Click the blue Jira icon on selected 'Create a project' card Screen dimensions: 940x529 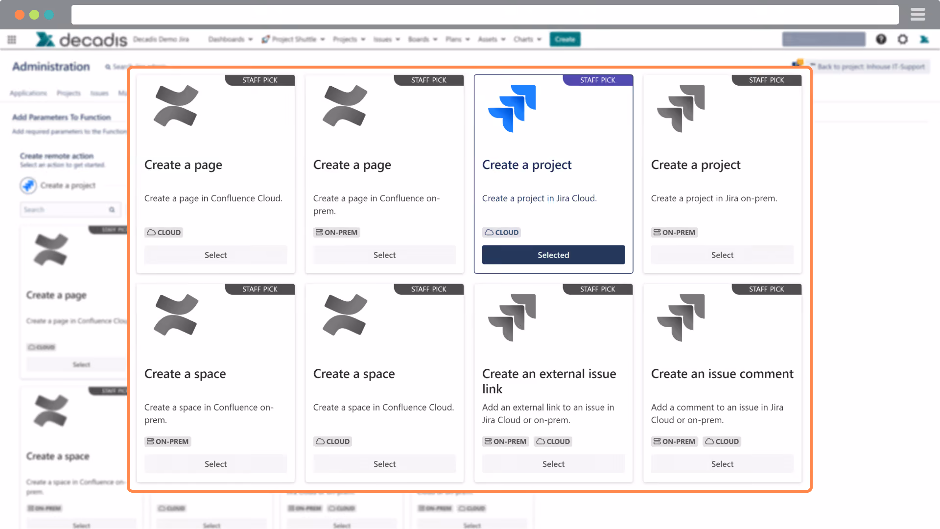click(512, 108)
